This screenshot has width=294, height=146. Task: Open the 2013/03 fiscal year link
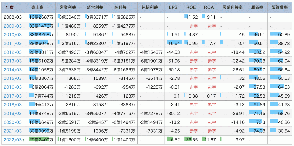pyautogui.click(x=13, y=61)
